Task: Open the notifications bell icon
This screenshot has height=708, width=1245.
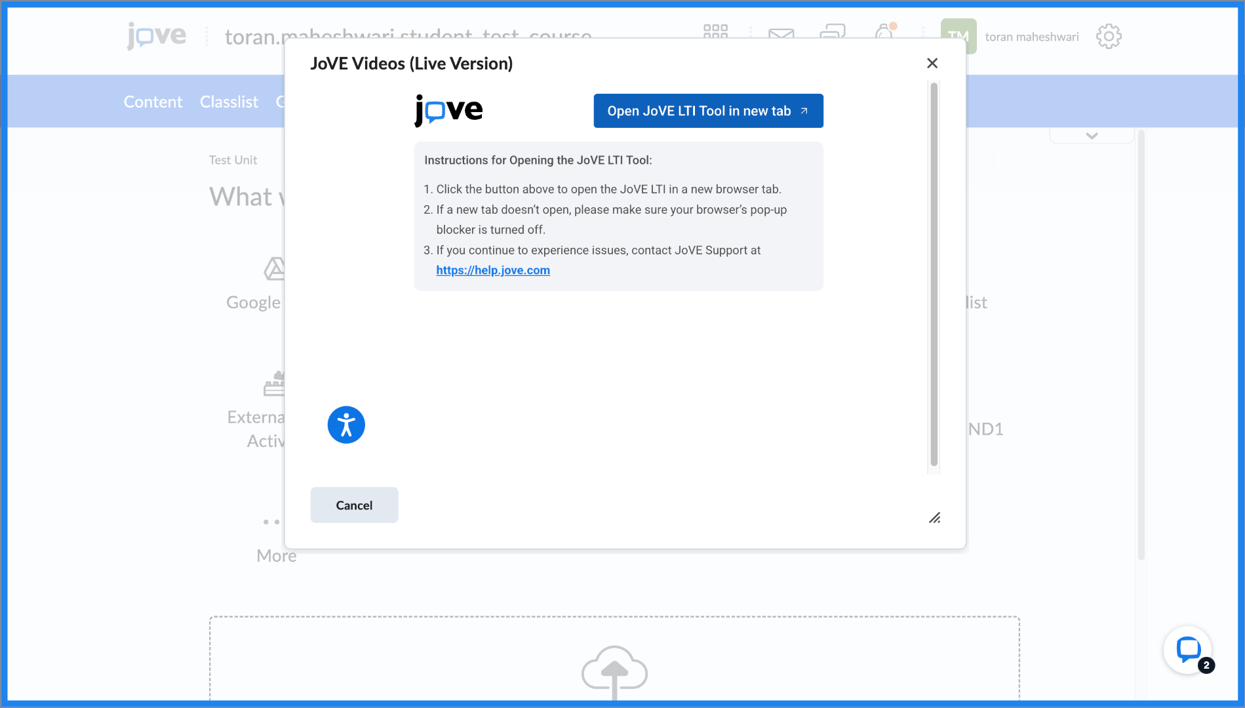Action: click(x=884, y=31)
